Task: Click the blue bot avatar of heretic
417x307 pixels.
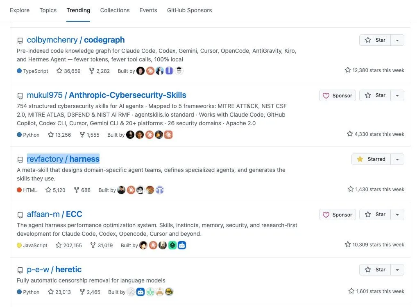Action: click(x=141, y=292)
